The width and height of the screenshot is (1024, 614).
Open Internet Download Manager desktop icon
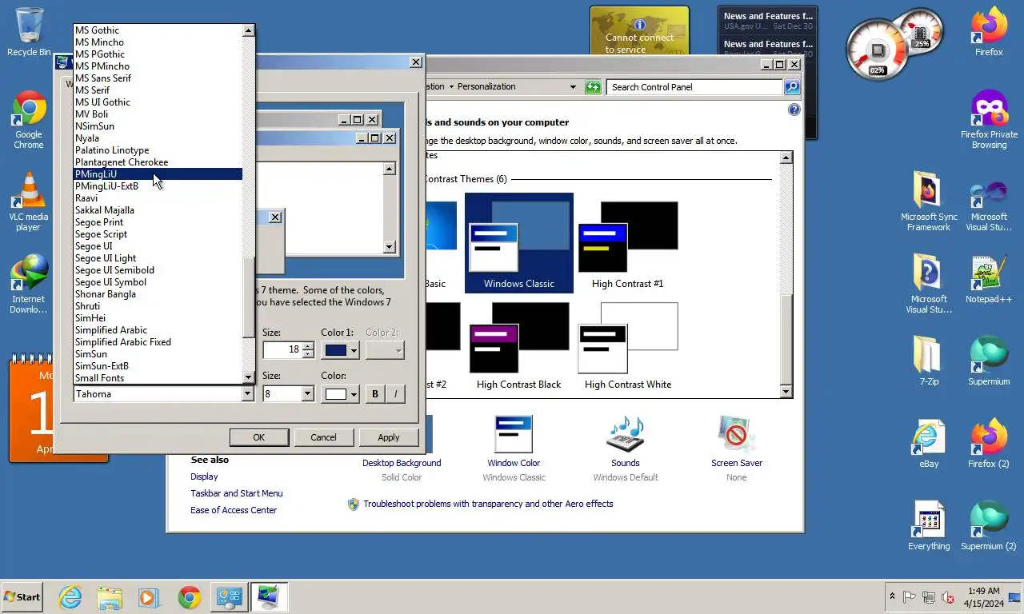click(x=29, y=284)
